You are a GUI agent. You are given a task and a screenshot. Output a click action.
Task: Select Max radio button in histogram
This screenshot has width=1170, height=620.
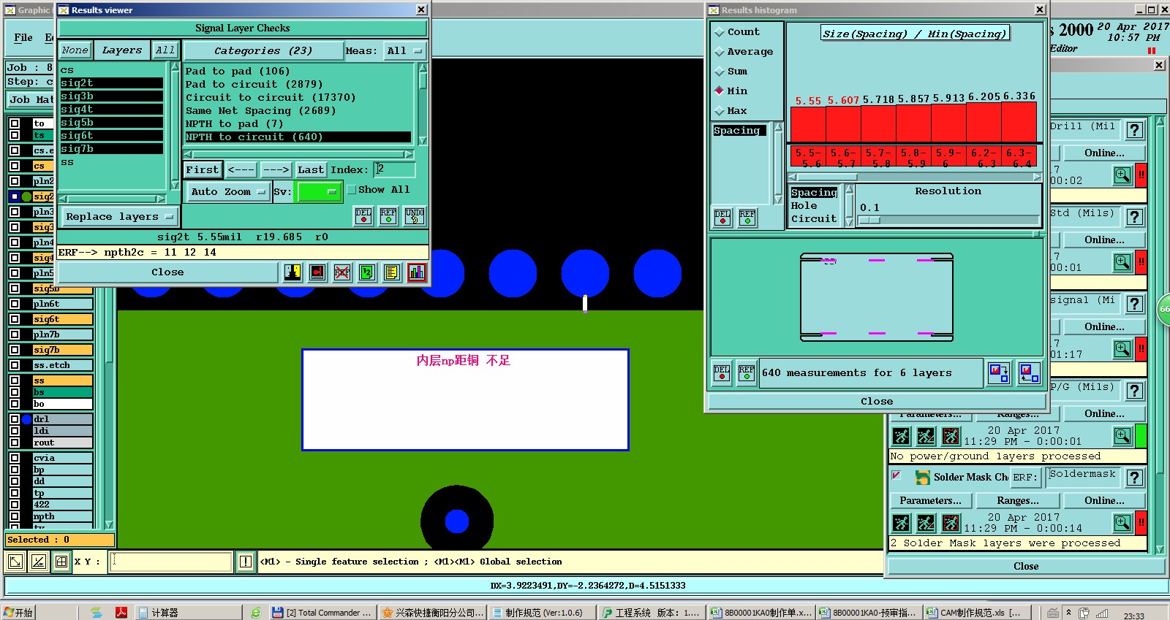tap(720, 111)
